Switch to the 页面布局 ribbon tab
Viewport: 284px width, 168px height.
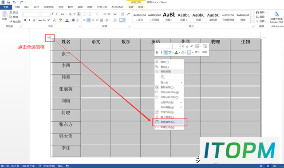click(48, 7)
